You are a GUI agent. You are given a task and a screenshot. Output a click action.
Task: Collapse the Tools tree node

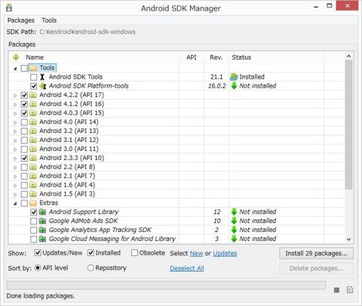[15, 68]
